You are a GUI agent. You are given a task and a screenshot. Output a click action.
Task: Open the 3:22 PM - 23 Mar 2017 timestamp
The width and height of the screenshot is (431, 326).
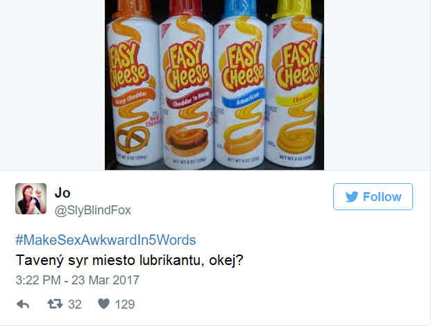(x=78, y=280)
